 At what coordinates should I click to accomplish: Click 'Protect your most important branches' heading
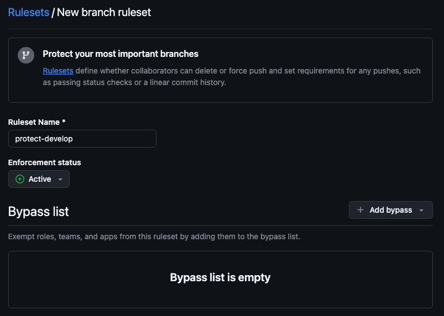click(x=121, y=54)
